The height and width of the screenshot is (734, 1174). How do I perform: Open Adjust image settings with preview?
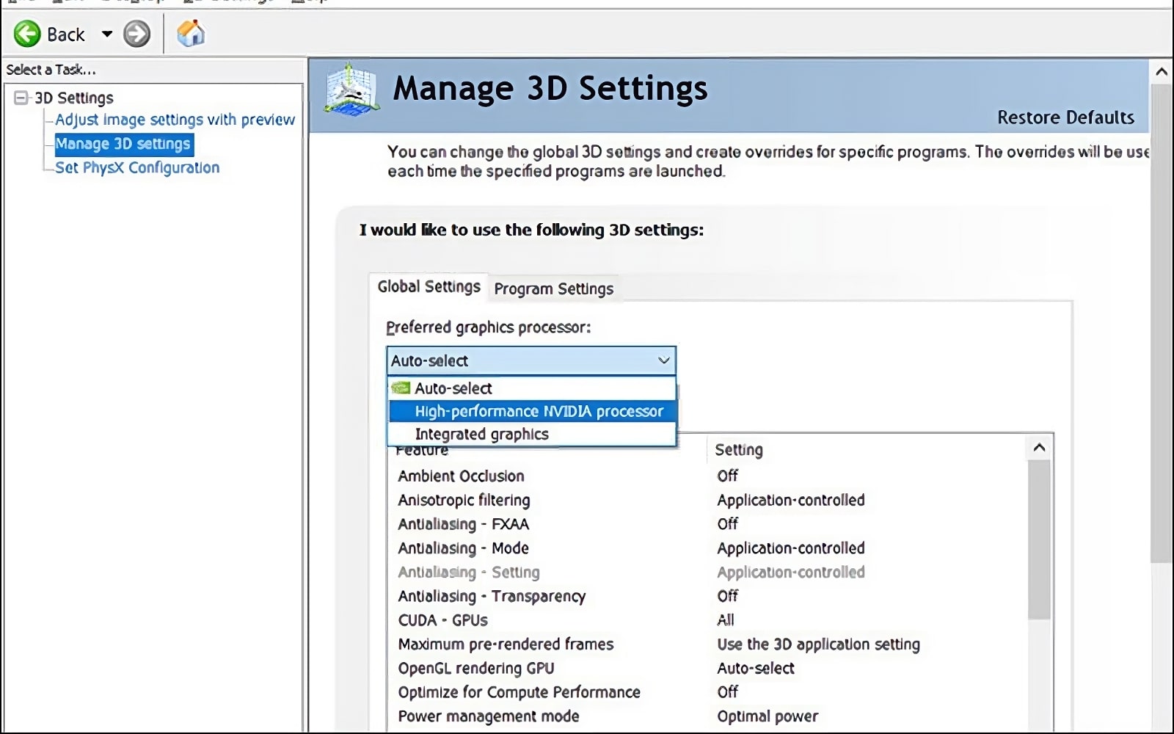tap(175, 120)
